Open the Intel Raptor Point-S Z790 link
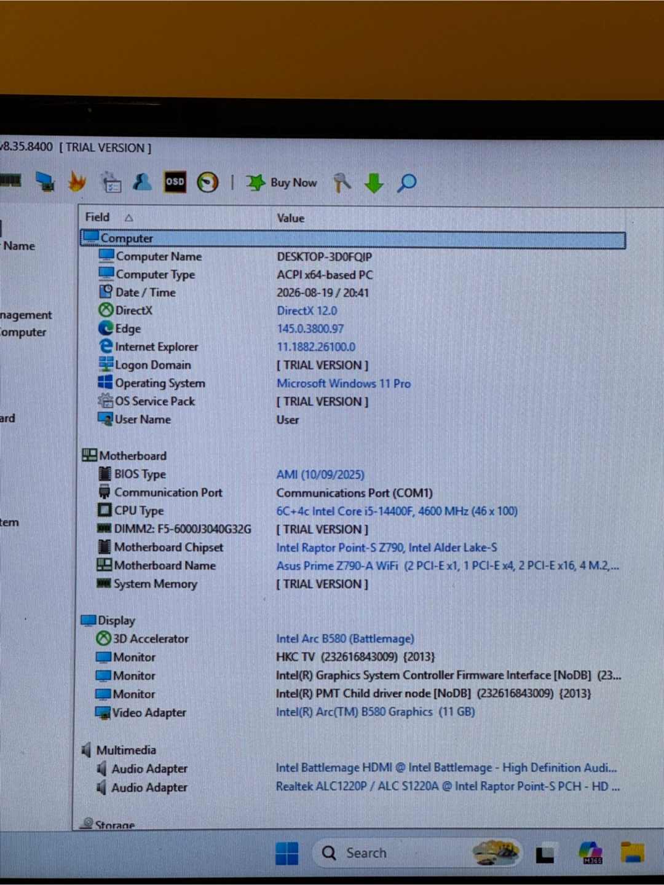The image size is (664, 885). click(x=387, y=548)
